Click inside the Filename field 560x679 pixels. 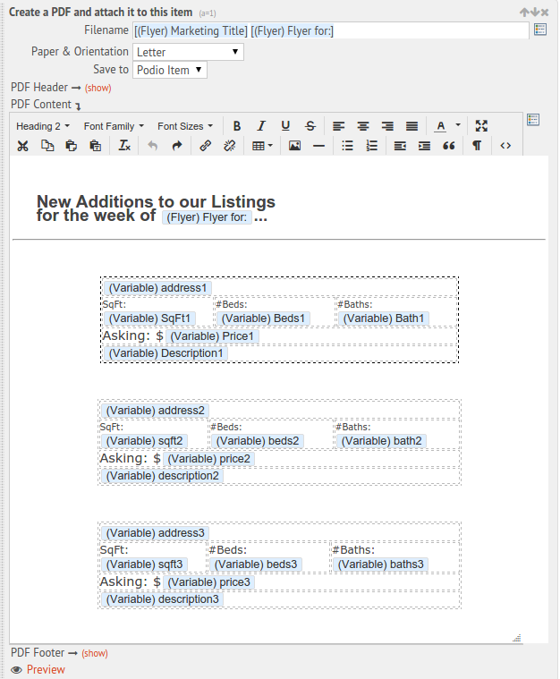point(331,30)
